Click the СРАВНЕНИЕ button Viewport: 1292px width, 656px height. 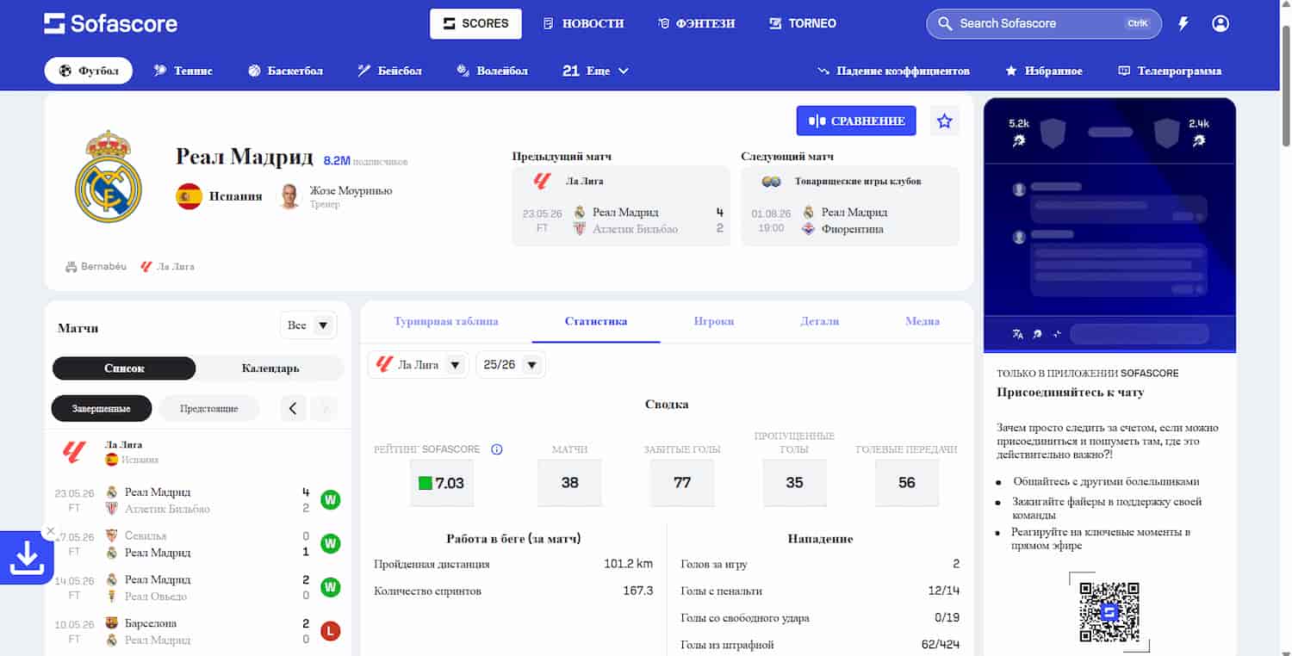(x=856, y=121)
